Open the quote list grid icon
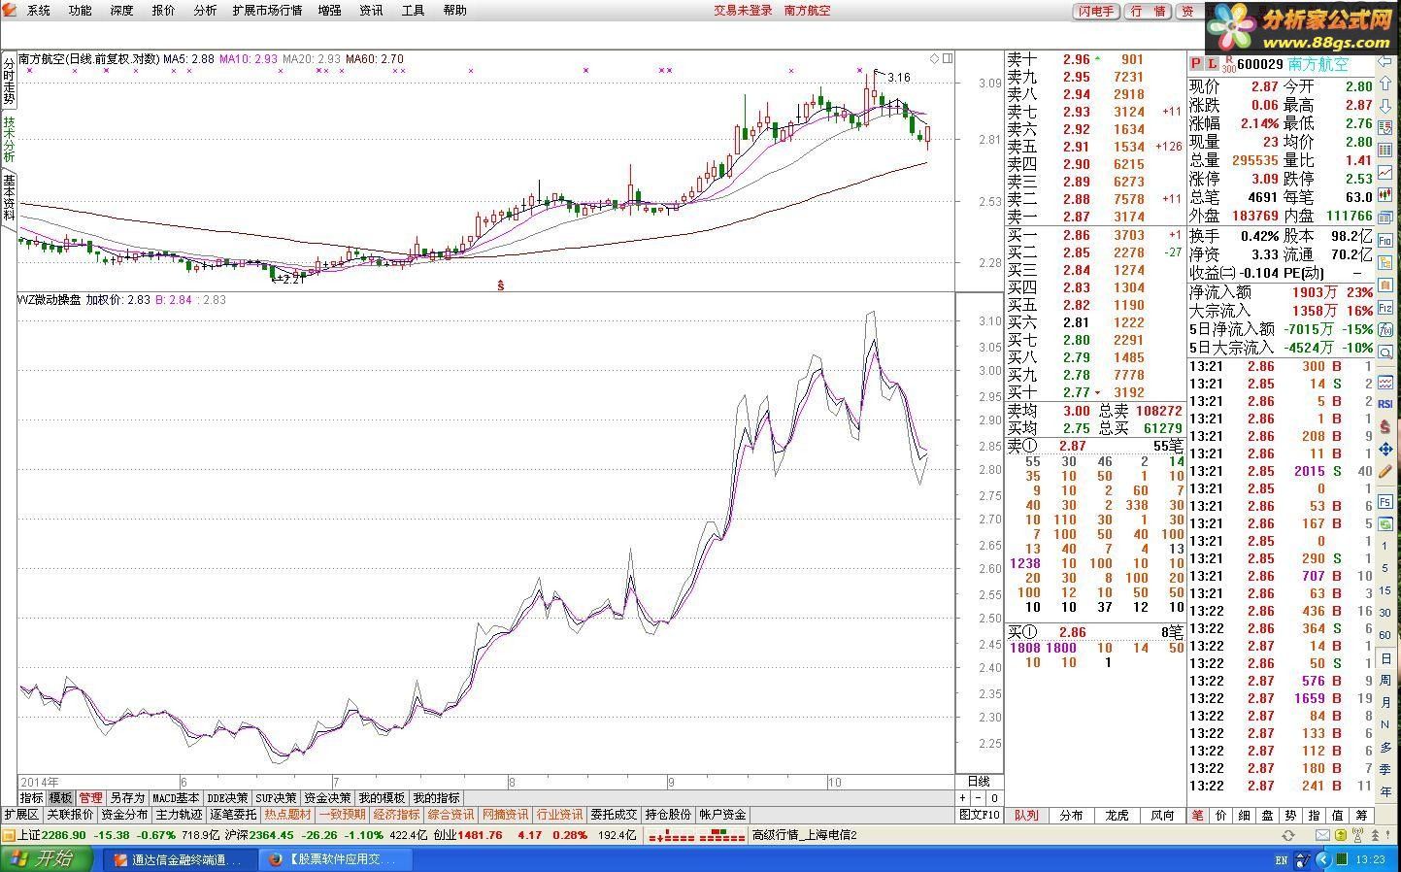The width and height of the screenshot is (1401, 872). (x=1384, y=151)
